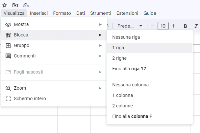
Task: Select the Blocca menu entry
Action: (54, 35)
